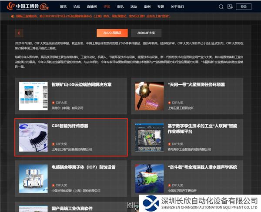Open the 智联矿山-5G云边端协同解决方案 title link
The height and width of the screenshot is (212, 261).
pos(81,85)
